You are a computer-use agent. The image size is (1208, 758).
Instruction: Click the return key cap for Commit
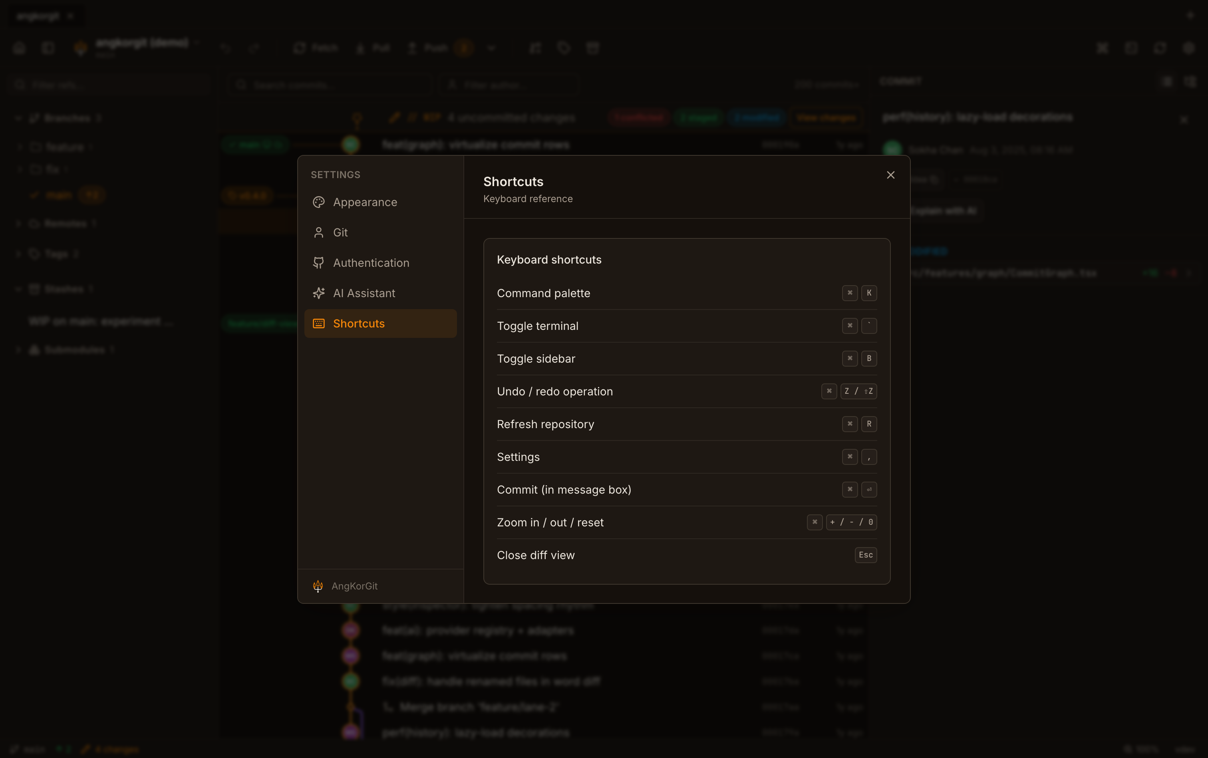869,489
